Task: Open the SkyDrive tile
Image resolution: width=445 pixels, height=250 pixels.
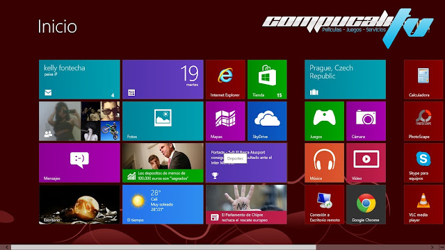Action: pyautogui.click(x=267, y=121)
